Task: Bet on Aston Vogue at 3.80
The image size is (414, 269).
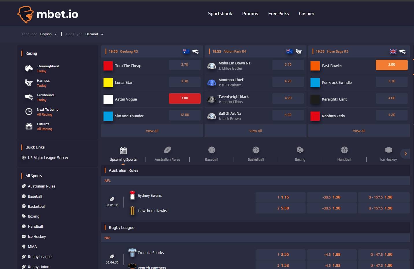Action: coord(185,98)
